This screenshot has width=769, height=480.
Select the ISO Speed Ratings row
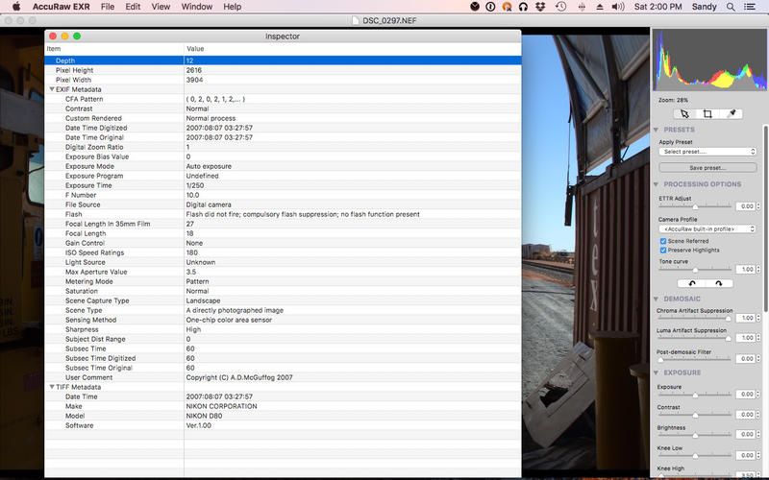283,252
